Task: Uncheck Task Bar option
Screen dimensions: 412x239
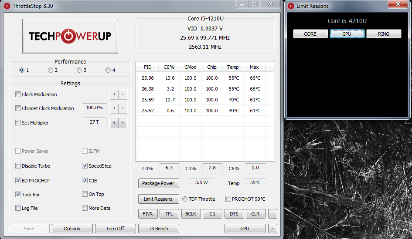Action: pyautogui.click(x=18, y=194)
